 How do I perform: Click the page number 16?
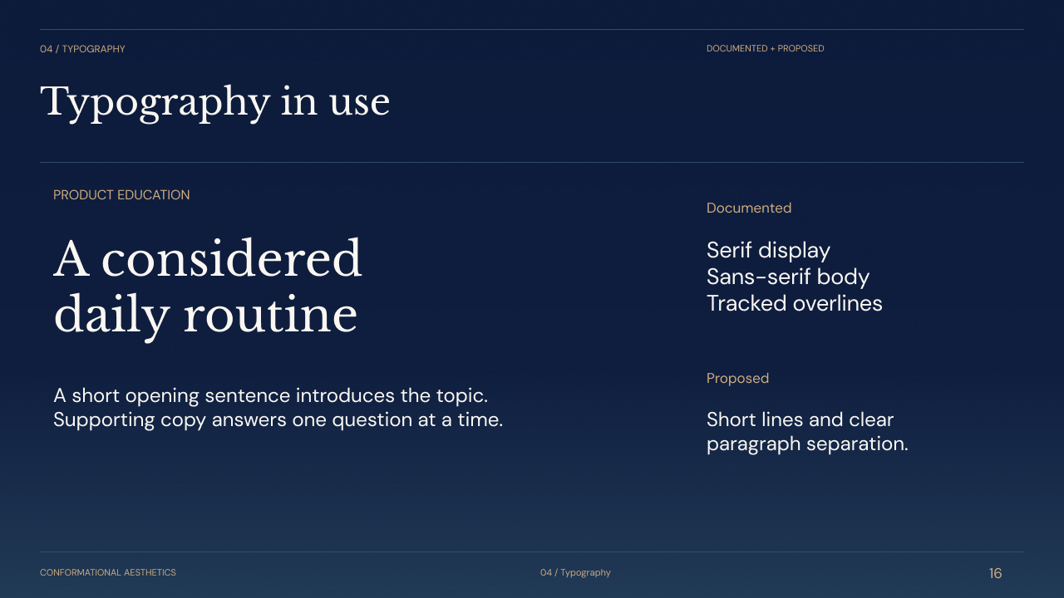coord(995,573)
